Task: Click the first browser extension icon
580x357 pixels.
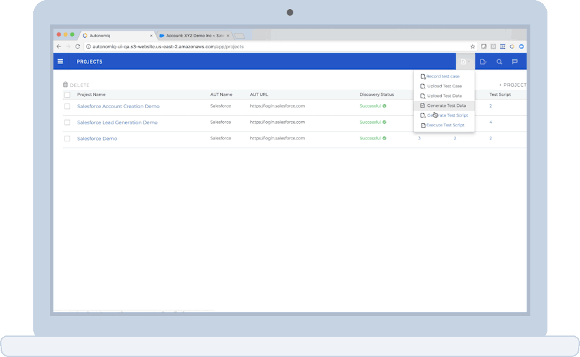Action: click(484, 47)
